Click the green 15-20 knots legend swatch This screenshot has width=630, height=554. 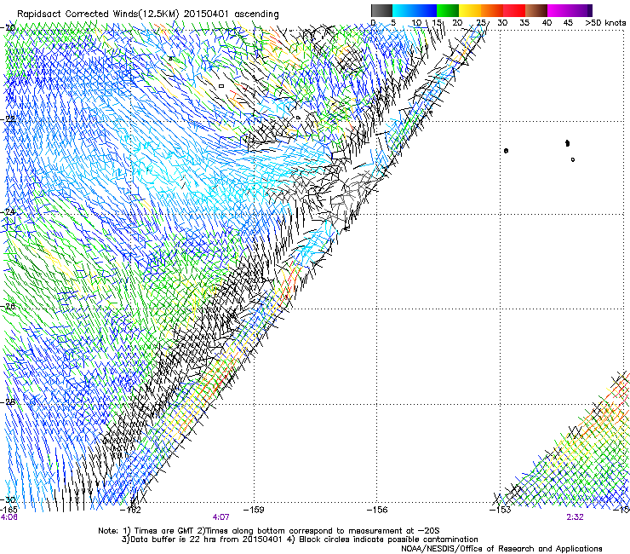[448, 10]
